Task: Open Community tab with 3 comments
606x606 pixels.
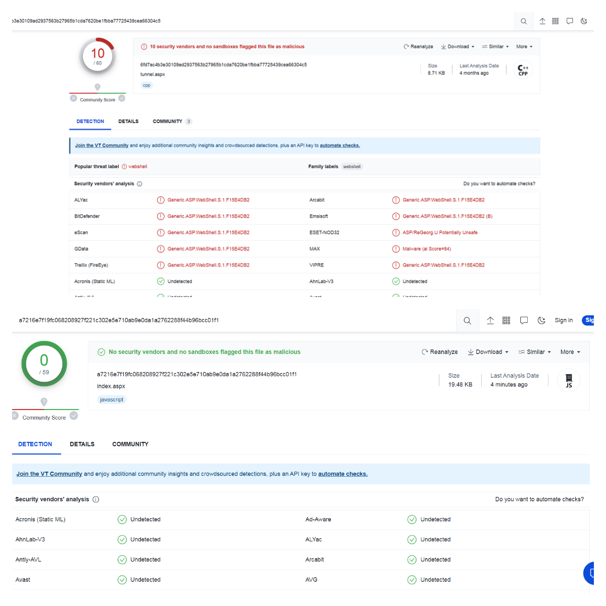Action: [x=172, y=122]
